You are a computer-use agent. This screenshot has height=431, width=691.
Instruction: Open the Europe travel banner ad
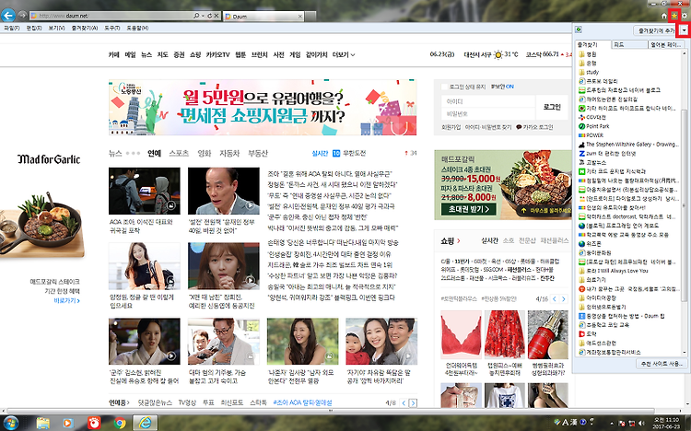tap(263, 108)
